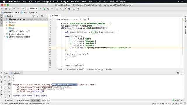Collapse the SimpleCalculator root node
The width and height of the screenshot is (187, 105).
tap(4, 19)
